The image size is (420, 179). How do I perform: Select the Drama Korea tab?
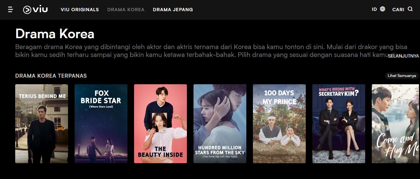click(126, 10)
